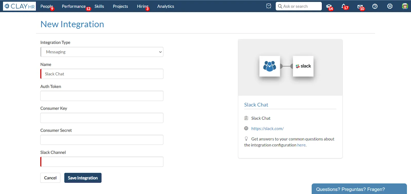411x194 pixels.
Task: Open the ClayHR home logo
Action: (x=20, y=6)
